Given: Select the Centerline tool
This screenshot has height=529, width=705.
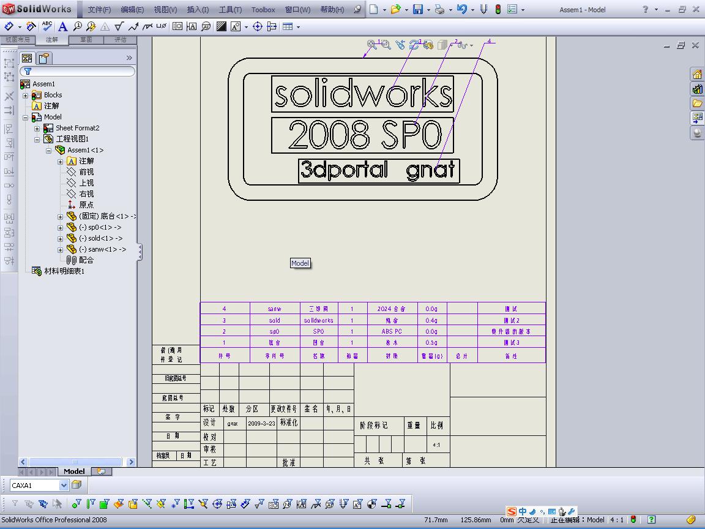Looking at the screenshot, I should tap(272, 26).
